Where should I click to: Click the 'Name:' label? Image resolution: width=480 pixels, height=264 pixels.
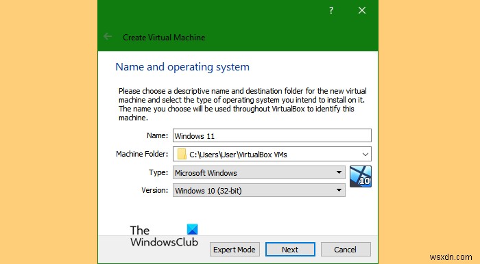coord(157,135)
